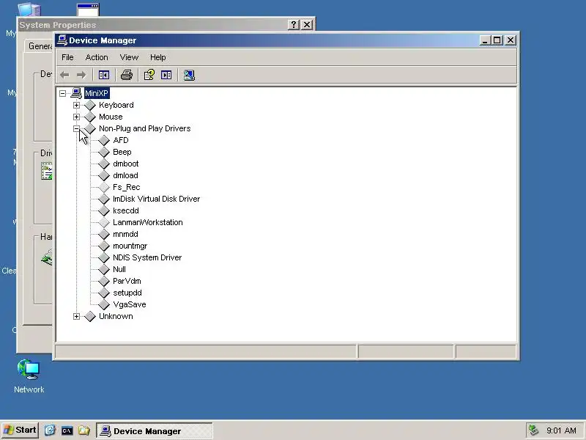Select NDIS System Driver entry
Image resolution: width=586 pixels, height=440 pixels.
click(x=147, y=258)
